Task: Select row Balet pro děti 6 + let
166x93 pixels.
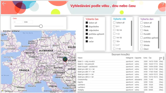Action: pyautogui.click(x=120, y=77)
